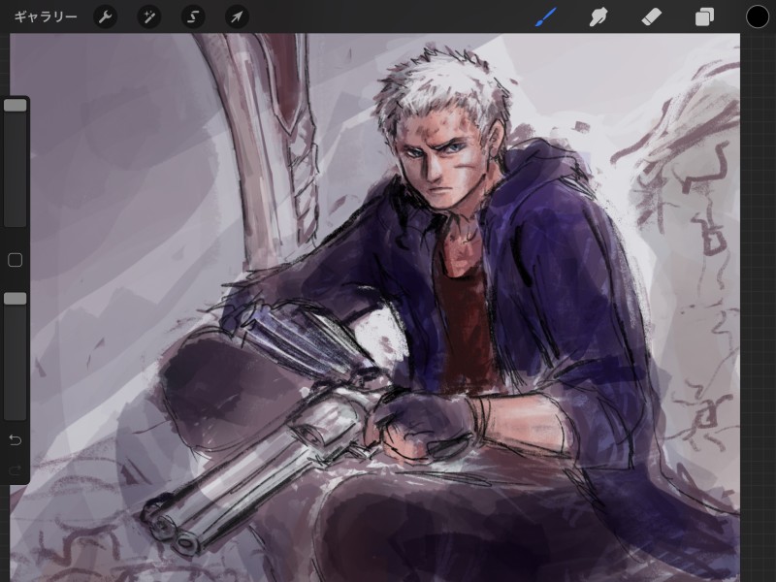This screenshot has height=582, width=776.
Task: Open the black color swatch picker
Action: coord(758,16)
